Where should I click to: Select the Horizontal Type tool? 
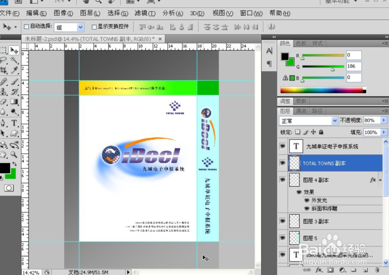click(14, 123)
